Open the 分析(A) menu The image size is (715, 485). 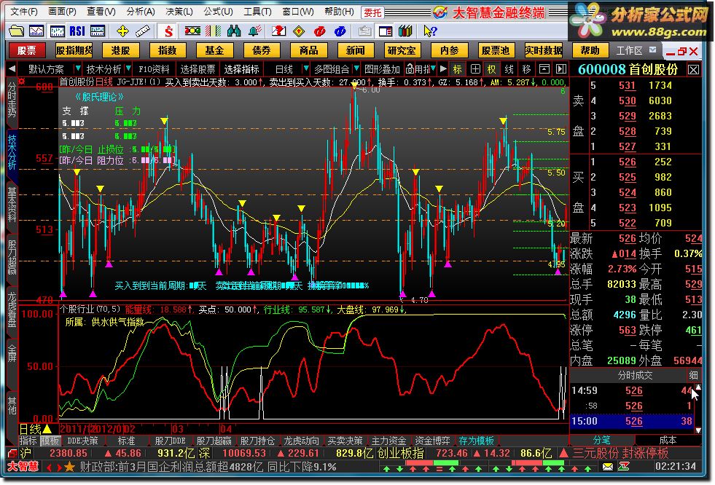tap(141, 12)
